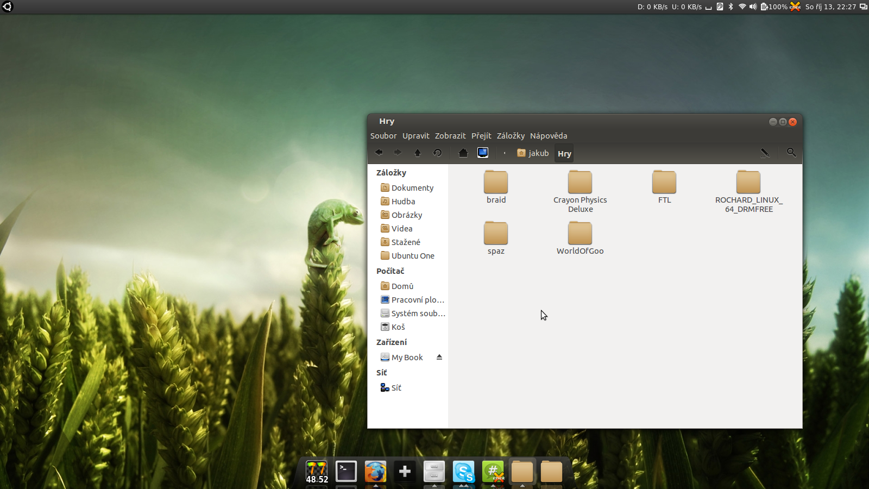The image size is (869, 489).
Task: Launch Terminal from the dock
Action: click(346, 472)
